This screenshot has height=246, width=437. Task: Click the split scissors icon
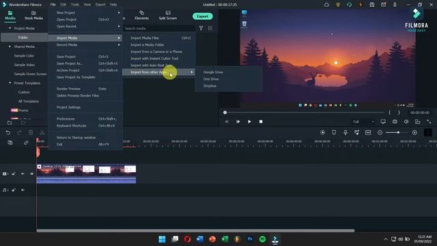(x=42, y=133)
